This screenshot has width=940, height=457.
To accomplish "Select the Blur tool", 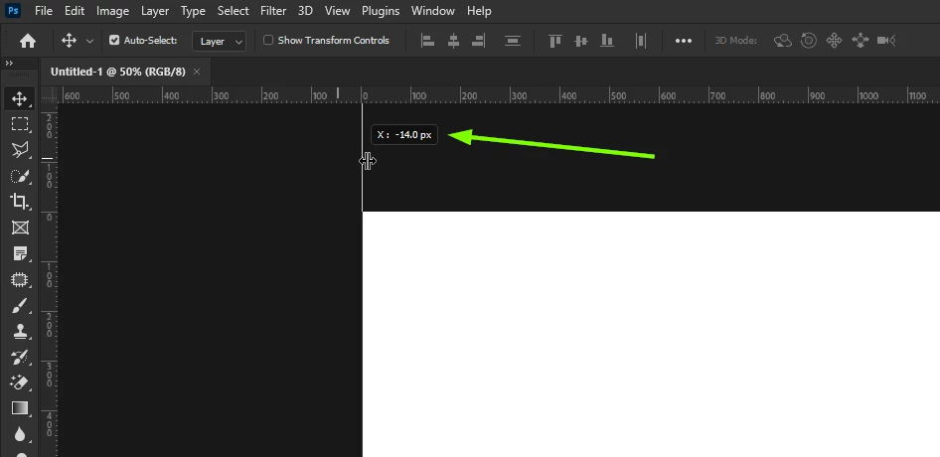I will 19,434.
